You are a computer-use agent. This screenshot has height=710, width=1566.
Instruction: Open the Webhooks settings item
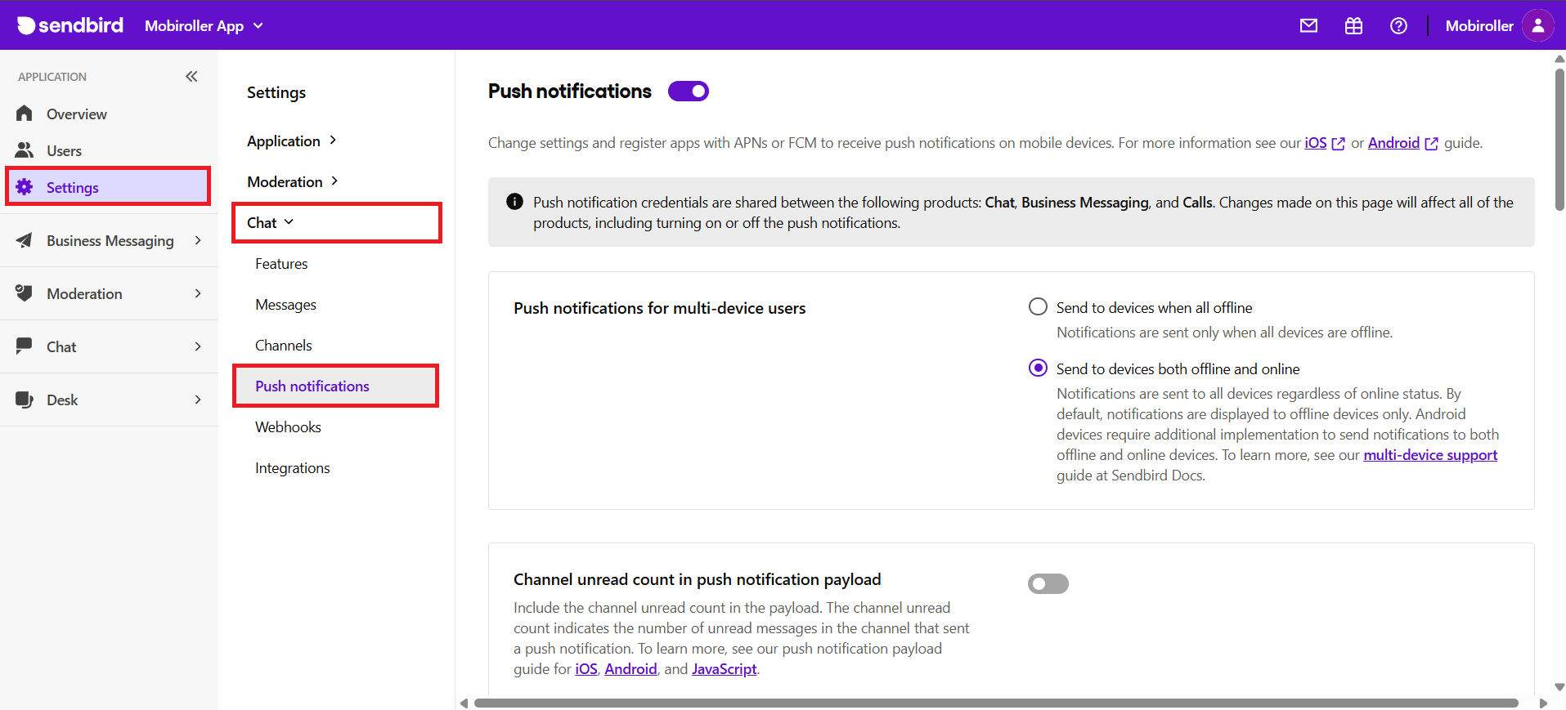[288, 426]
